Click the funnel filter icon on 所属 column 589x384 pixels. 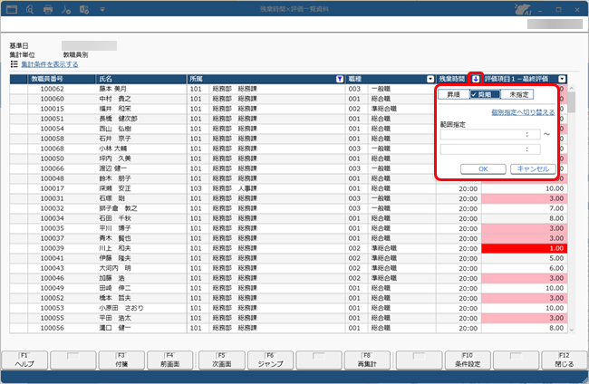(340, 79)
